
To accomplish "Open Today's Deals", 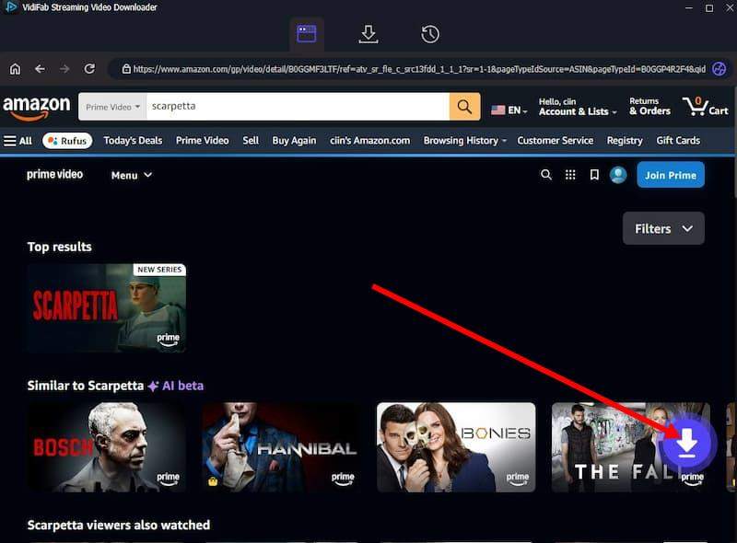I will 133,141.
